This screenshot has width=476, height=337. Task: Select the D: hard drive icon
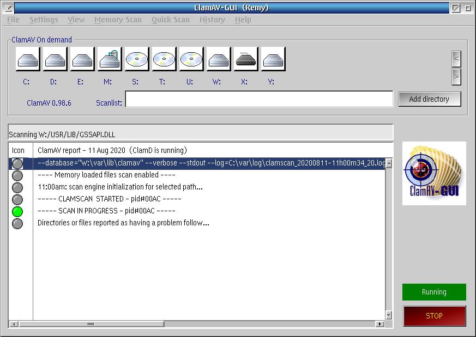click(55, 59)
